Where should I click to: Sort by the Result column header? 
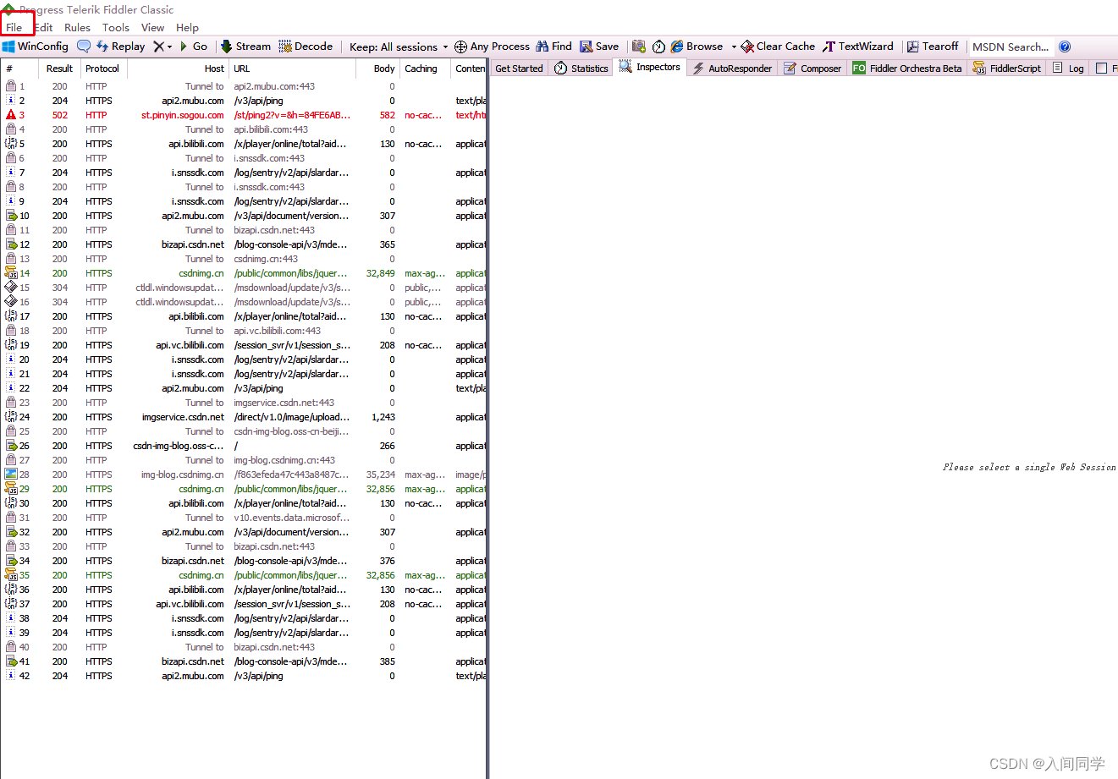click(59, 69)
